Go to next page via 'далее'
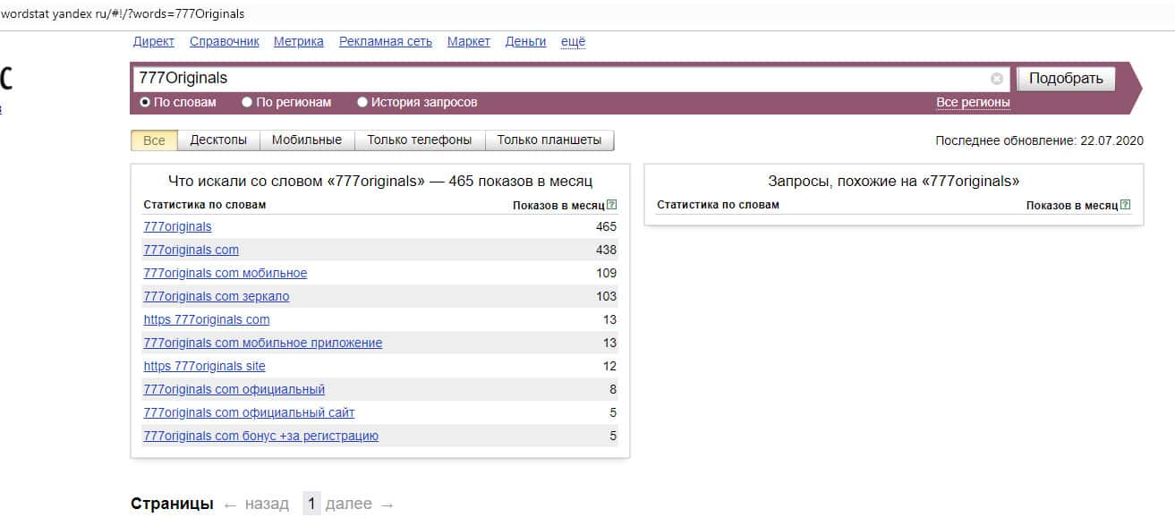Image resolution: width=1175 pixels, height=526 pixels. pos(348,504)
